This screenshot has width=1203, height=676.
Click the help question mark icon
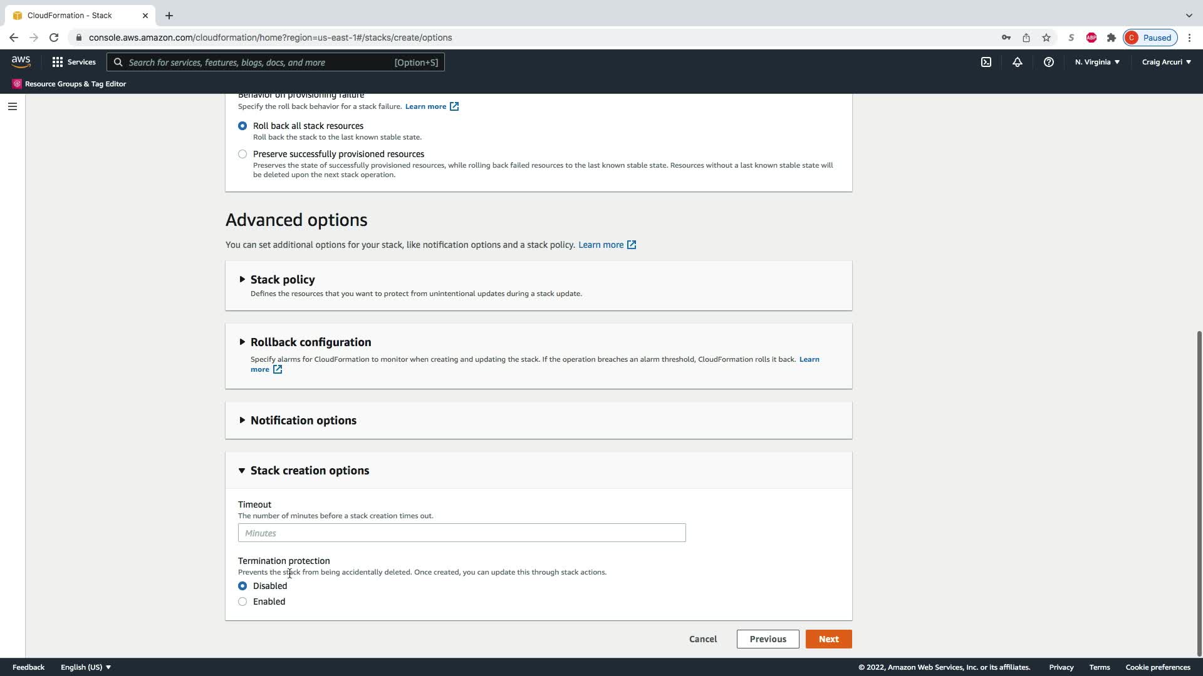pyautogui.click(x=1048, y=62)
